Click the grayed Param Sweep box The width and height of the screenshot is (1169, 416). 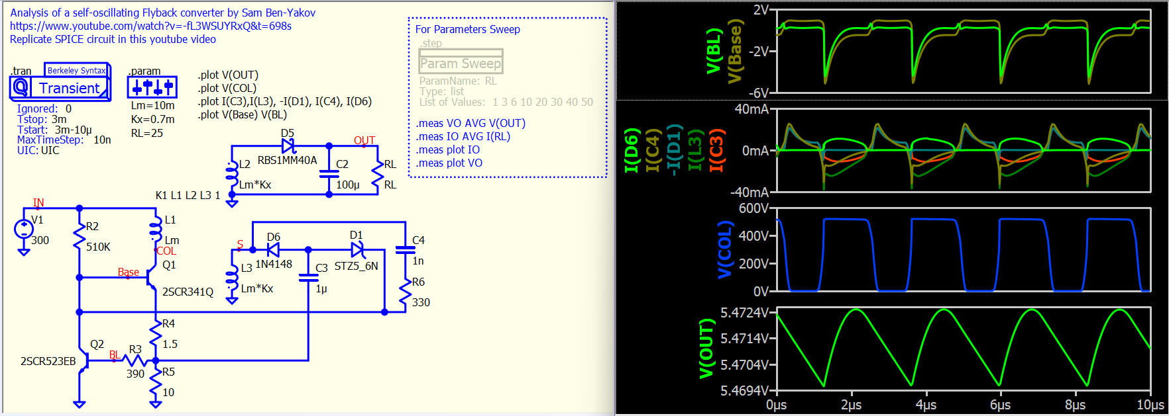(x=461, y=63)
